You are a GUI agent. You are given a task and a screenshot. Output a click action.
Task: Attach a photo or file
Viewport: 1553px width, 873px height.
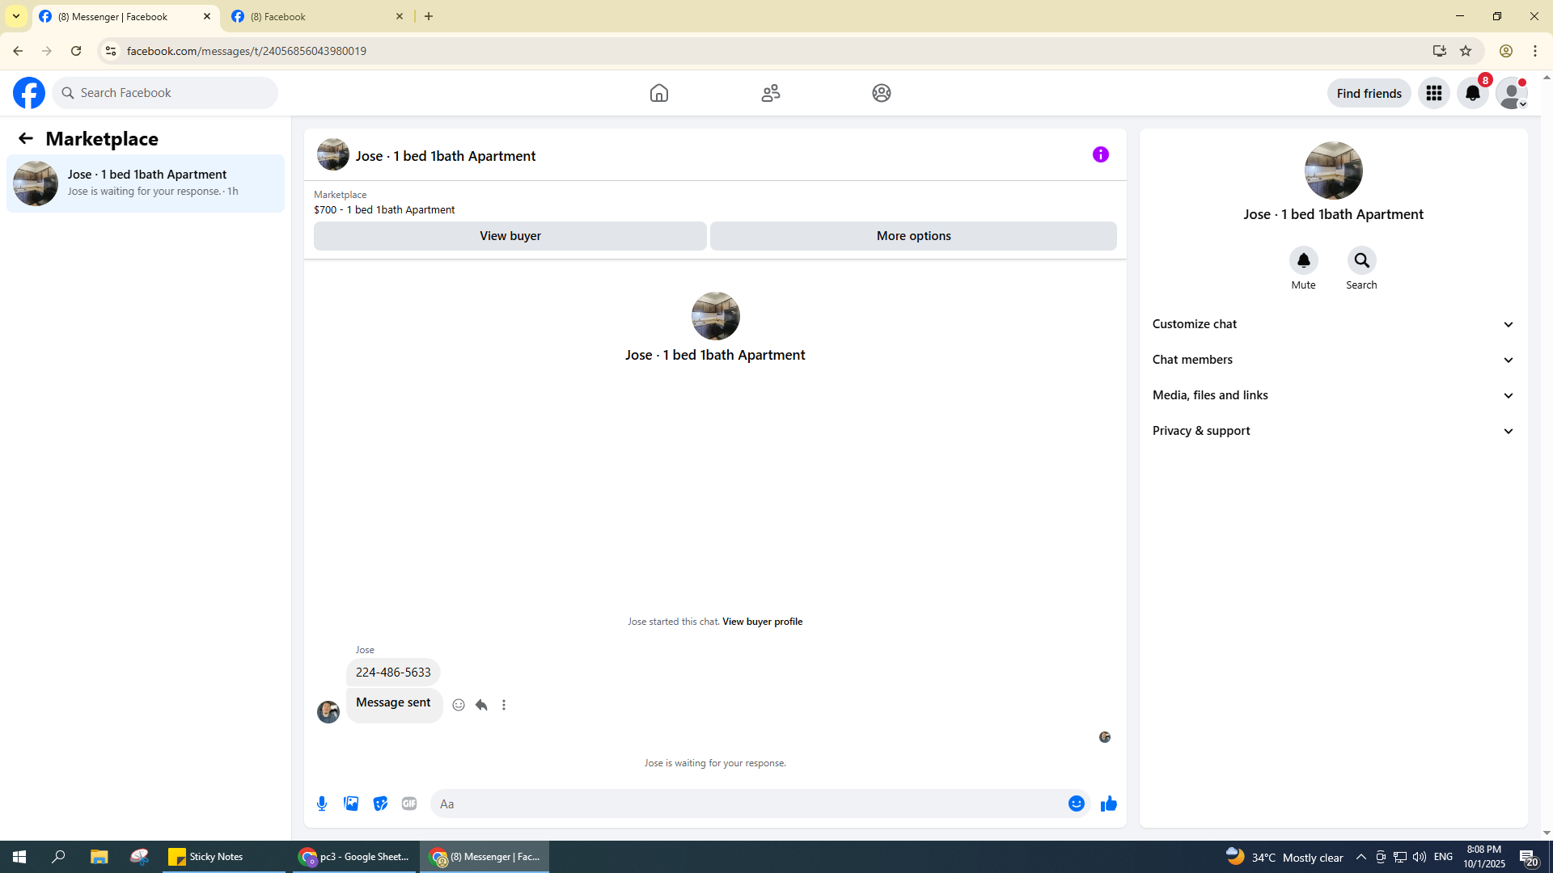tap(351, 803)
